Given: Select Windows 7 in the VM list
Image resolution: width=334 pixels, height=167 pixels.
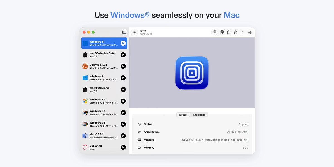Looking at the screenshot, I should (x=104, y=78).
